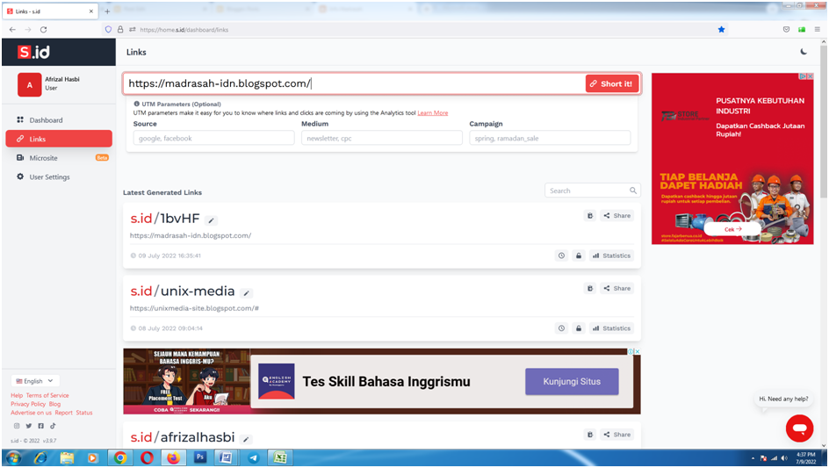The height and width of the screenshot is (468, 829).
Task: Click the browser reload button
Action: [x=43, y=30]
